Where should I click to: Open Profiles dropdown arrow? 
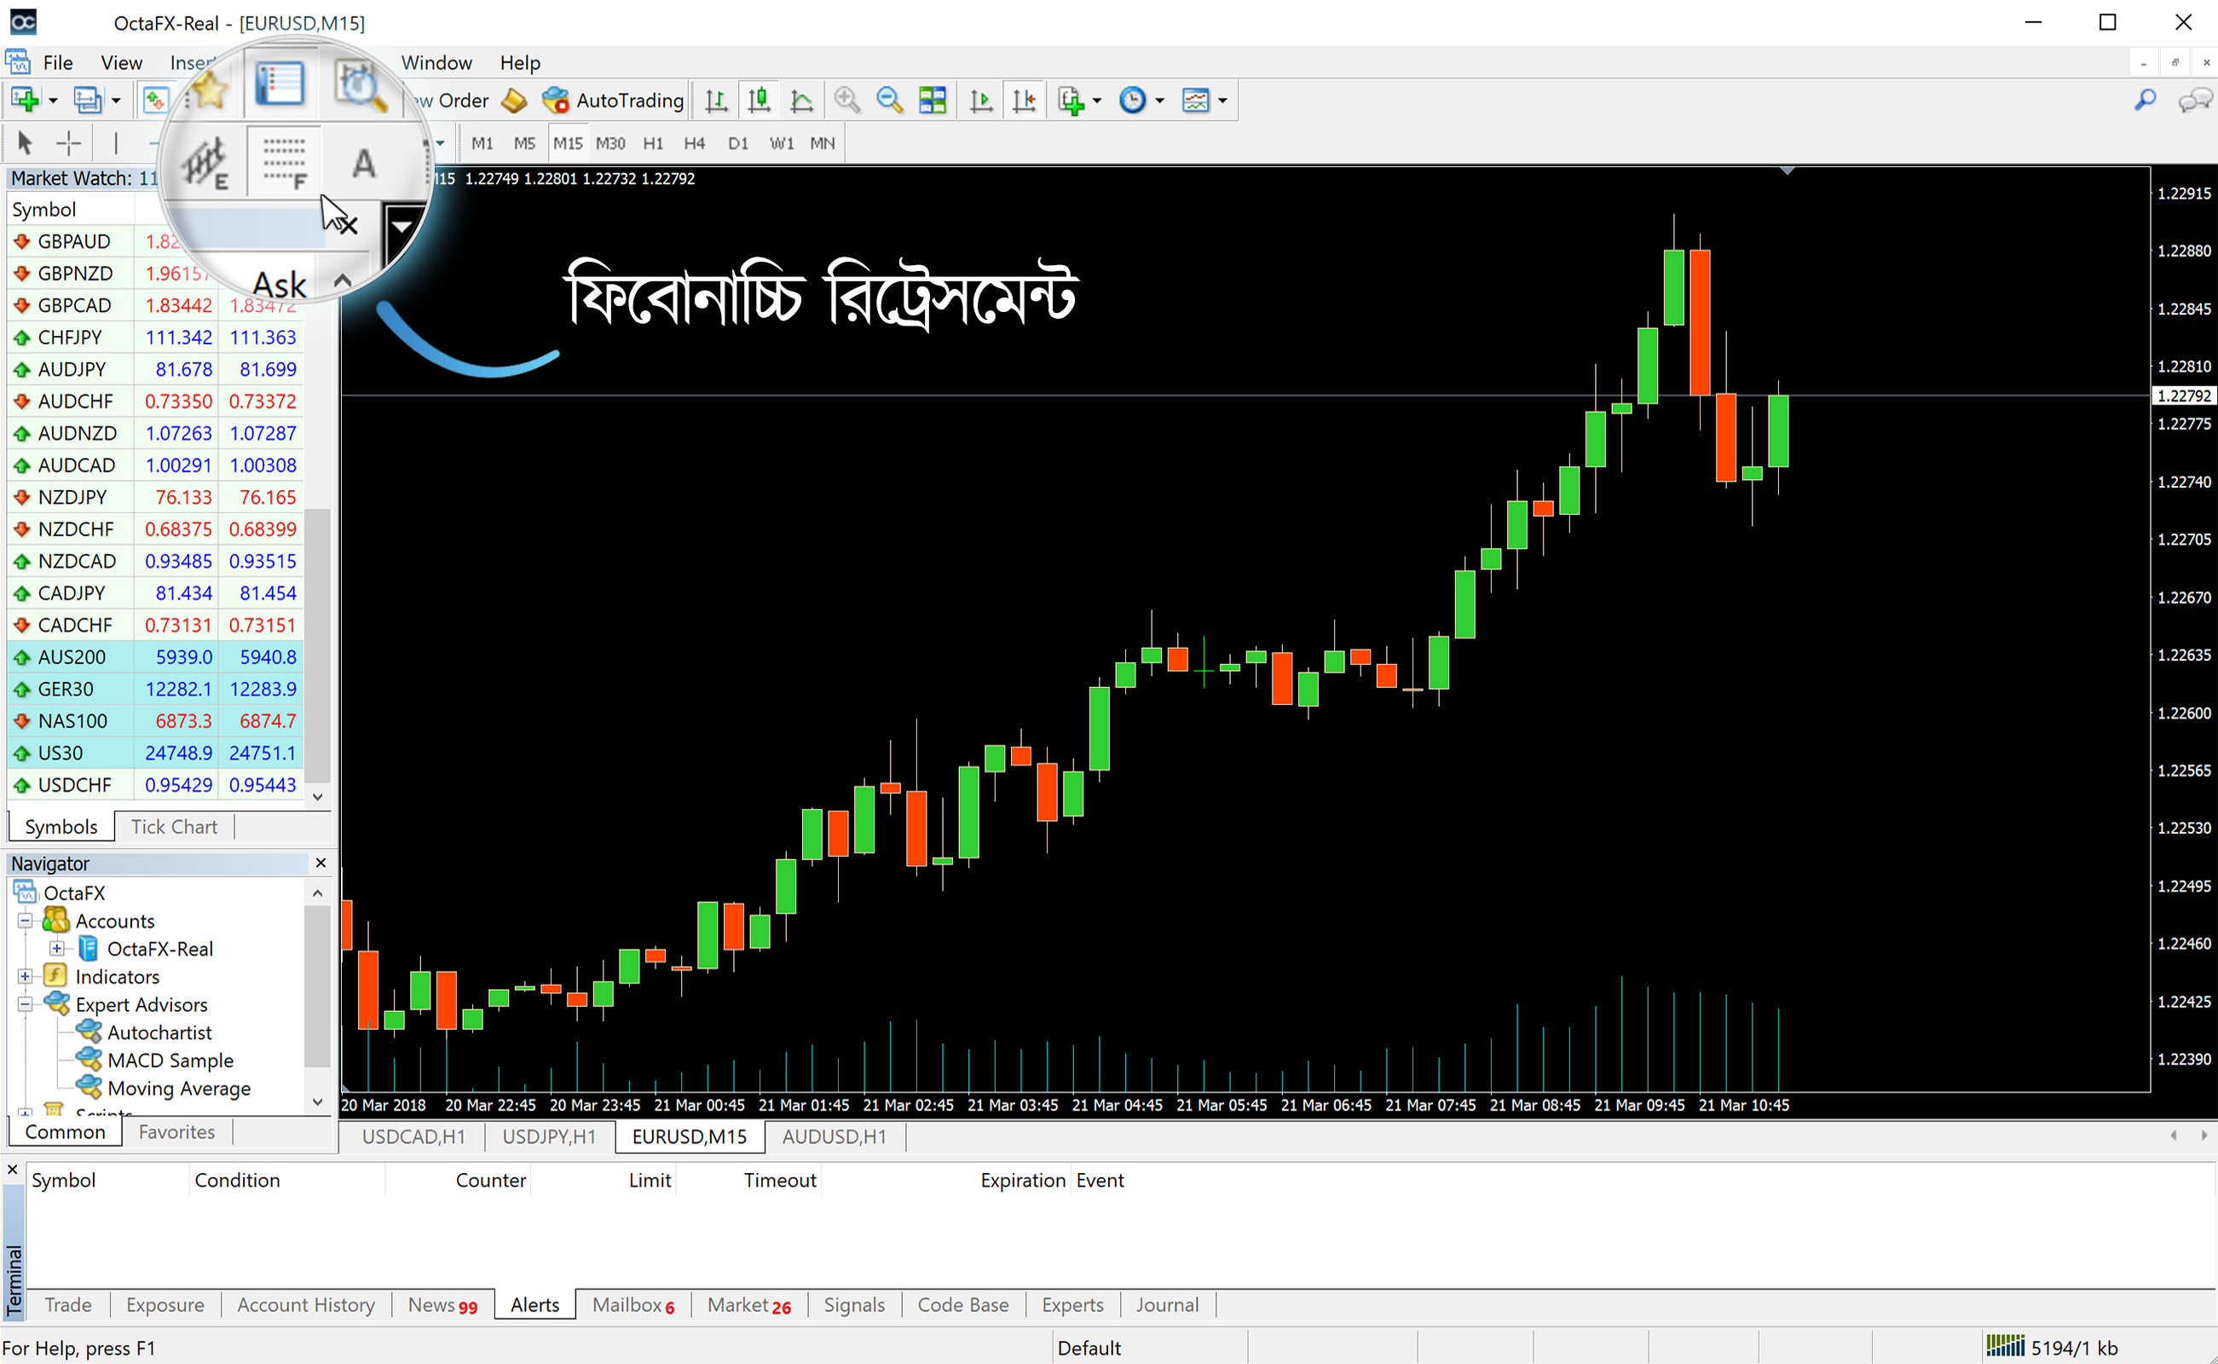[115, 100]
